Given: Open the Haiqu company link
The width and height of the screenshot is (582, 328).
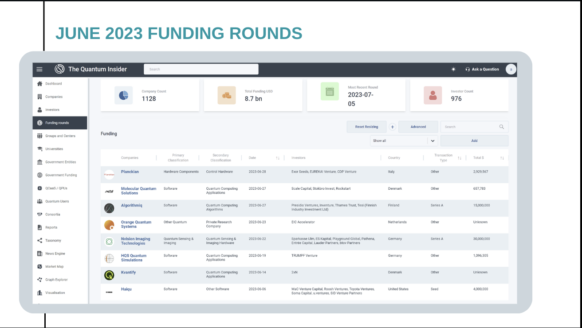Looking at the screenshot, I should pyautogui.click(x=126, y=289).
